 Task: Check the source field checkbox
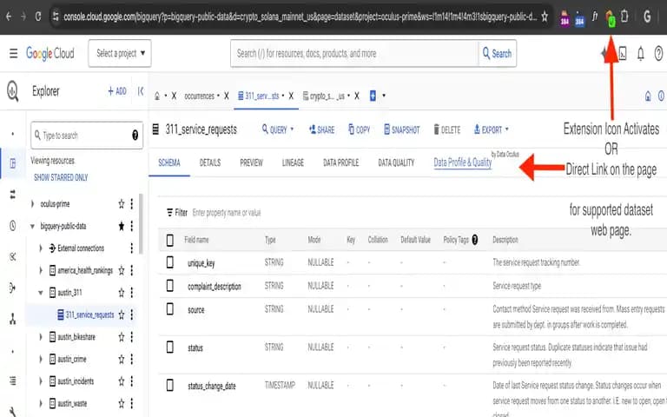(169, 309)
